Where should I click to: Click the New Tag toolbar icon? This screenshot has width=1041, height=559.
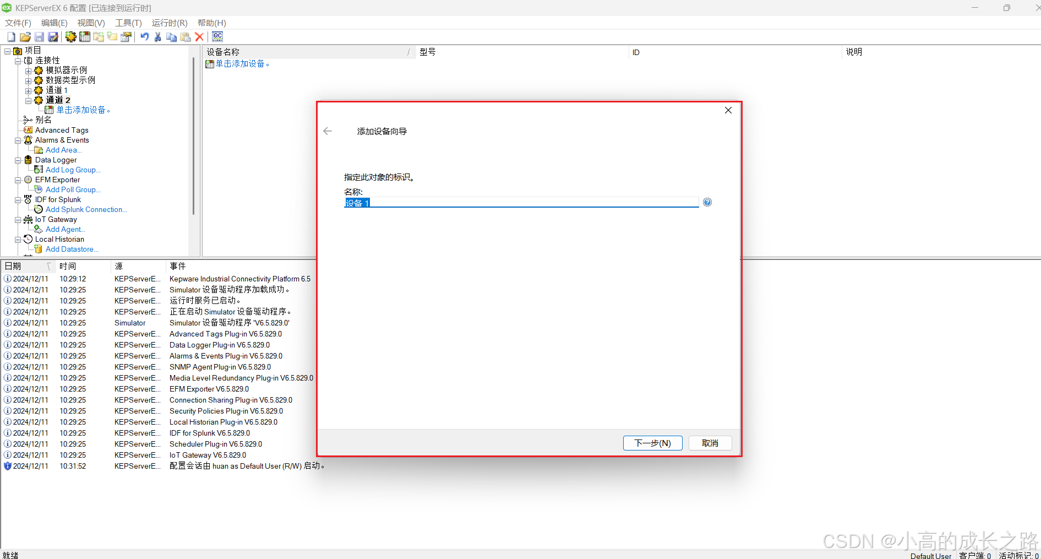112,37
